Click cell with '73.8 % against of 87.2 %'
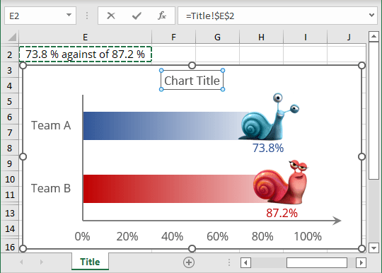382x273 pixels. [86, 54]
